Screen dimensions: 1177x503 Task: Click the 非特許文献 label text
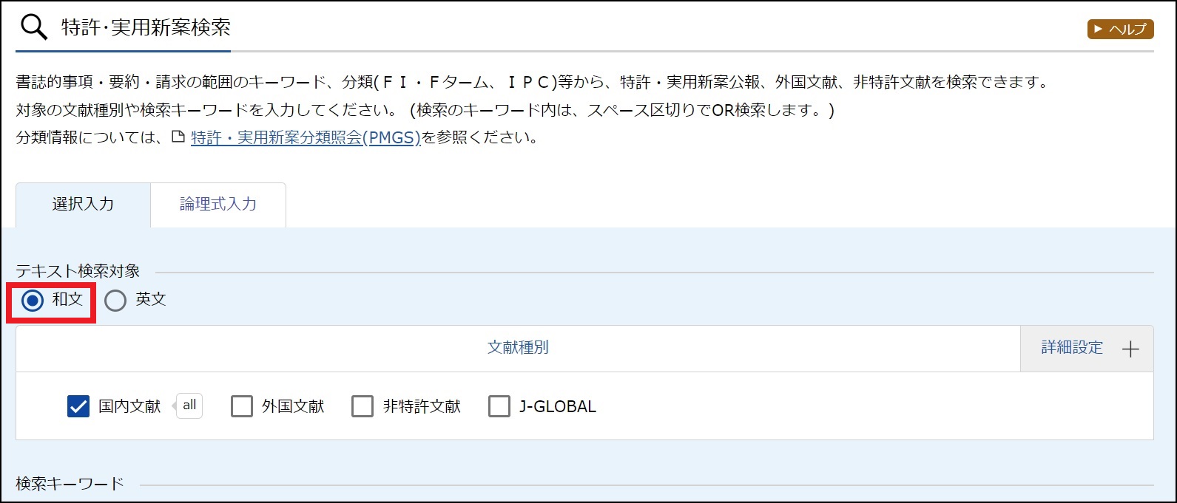(x=422, y=406)
